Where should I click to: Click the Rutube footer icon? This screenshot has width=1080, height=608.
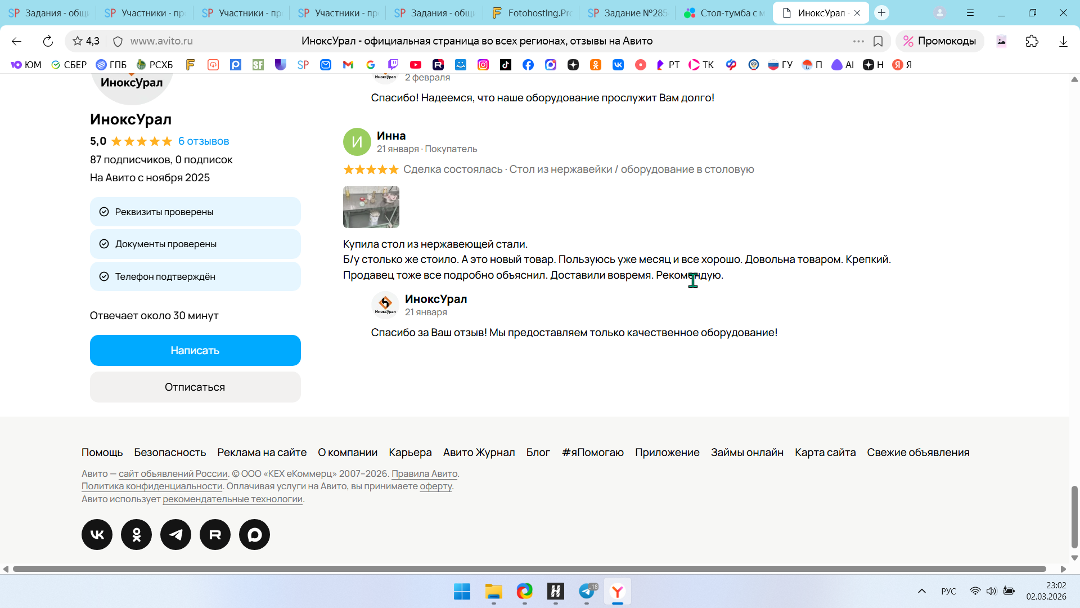point(215,535)
